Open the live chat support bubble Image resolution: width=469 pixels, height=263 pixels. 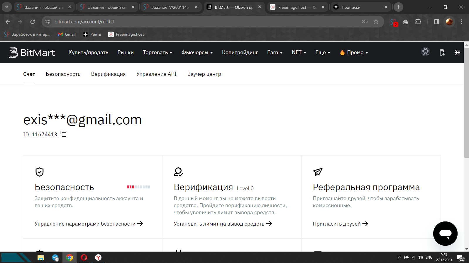445,233
